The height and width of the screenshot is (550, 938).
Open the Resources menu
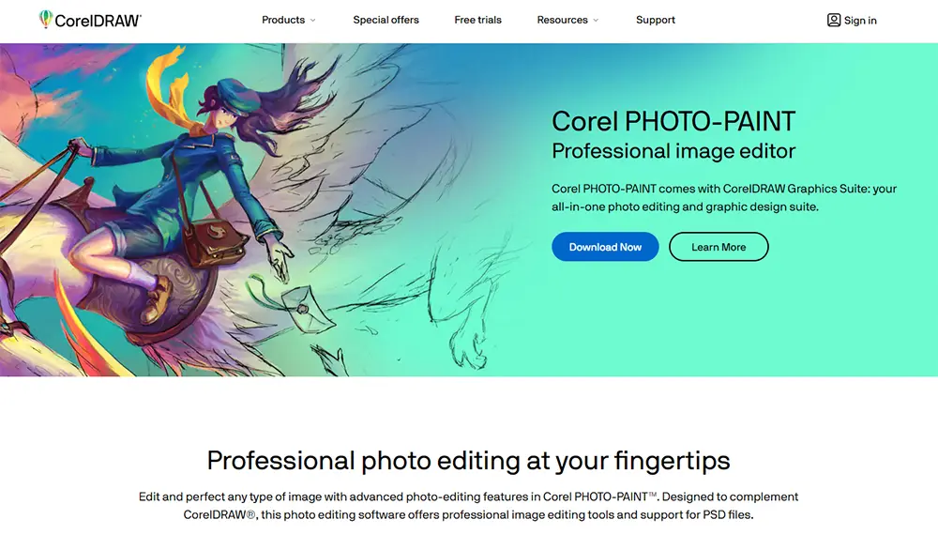562,20
